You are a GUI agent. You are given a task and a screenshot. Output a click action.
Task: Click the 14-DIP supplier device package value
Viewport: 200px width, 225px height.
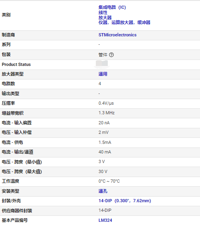(x=105, y=210)
